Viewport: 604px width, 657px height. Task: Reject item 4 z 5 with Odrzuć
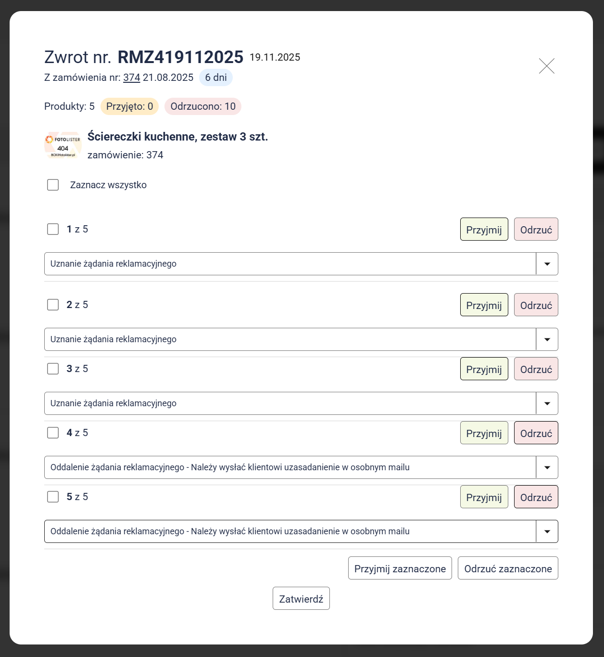click(x=536, y=433)
